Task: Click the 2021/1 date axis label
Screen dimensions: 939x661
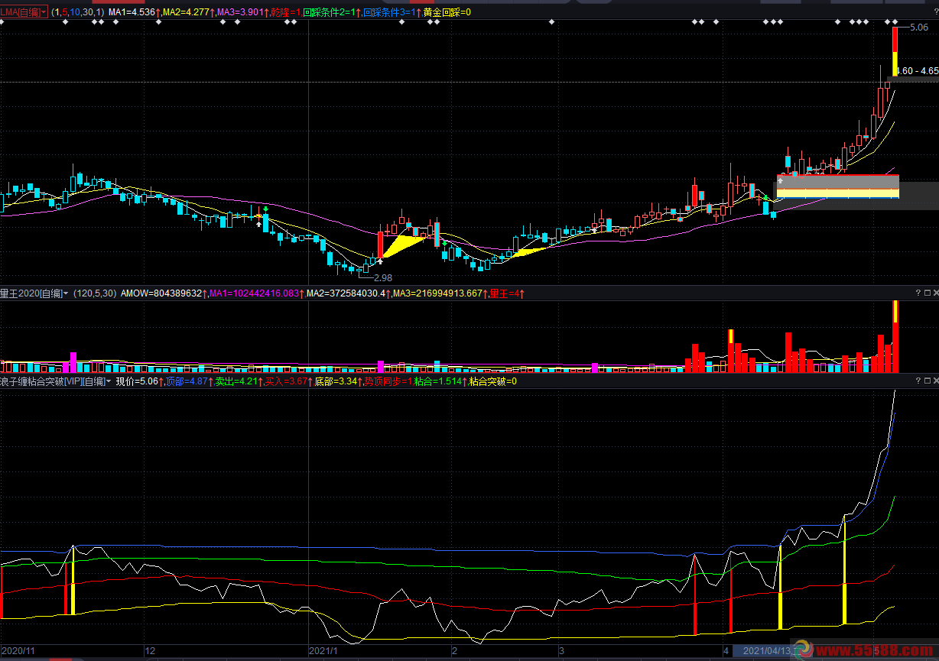Action: pos(323,651)
